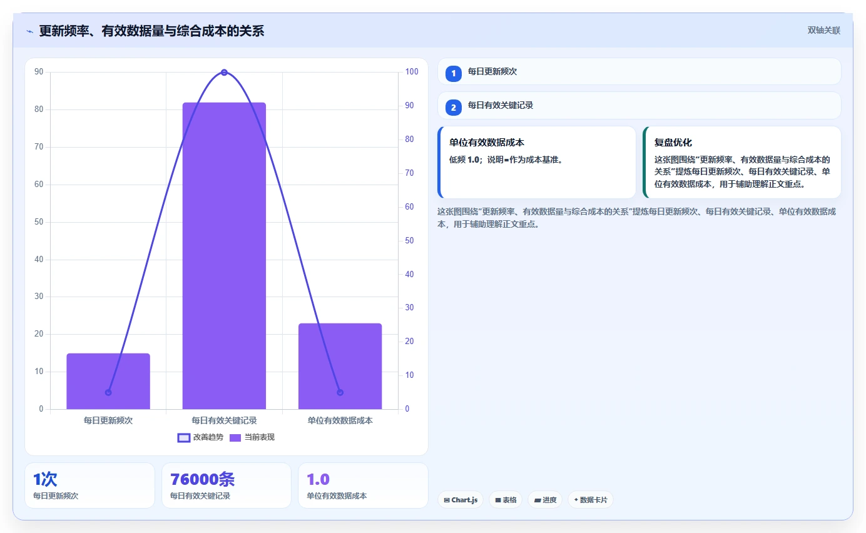The image size is (866, 533).
Task: Click the 单位有效数据成本 bar in chart
Action: coord(340,366)
